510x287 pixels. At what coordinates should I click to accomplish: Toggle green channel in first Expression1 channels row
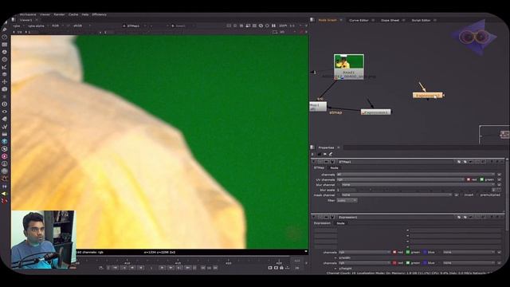[x=408, y=252]
